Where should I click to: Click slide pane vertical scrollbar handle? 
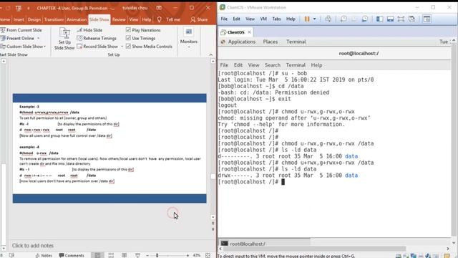[213, 176]
